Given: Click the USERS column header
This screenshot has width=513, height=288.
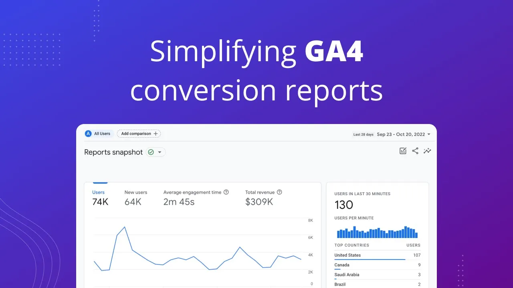Looking at the screenshot, I should [413, 245].
